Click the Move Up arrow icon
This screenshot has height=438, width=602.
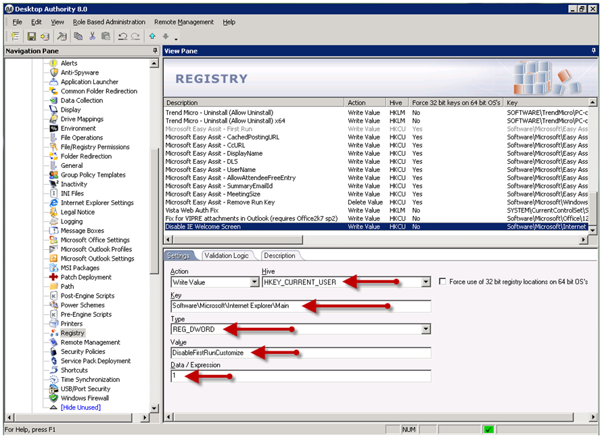[x=152, y=36]
